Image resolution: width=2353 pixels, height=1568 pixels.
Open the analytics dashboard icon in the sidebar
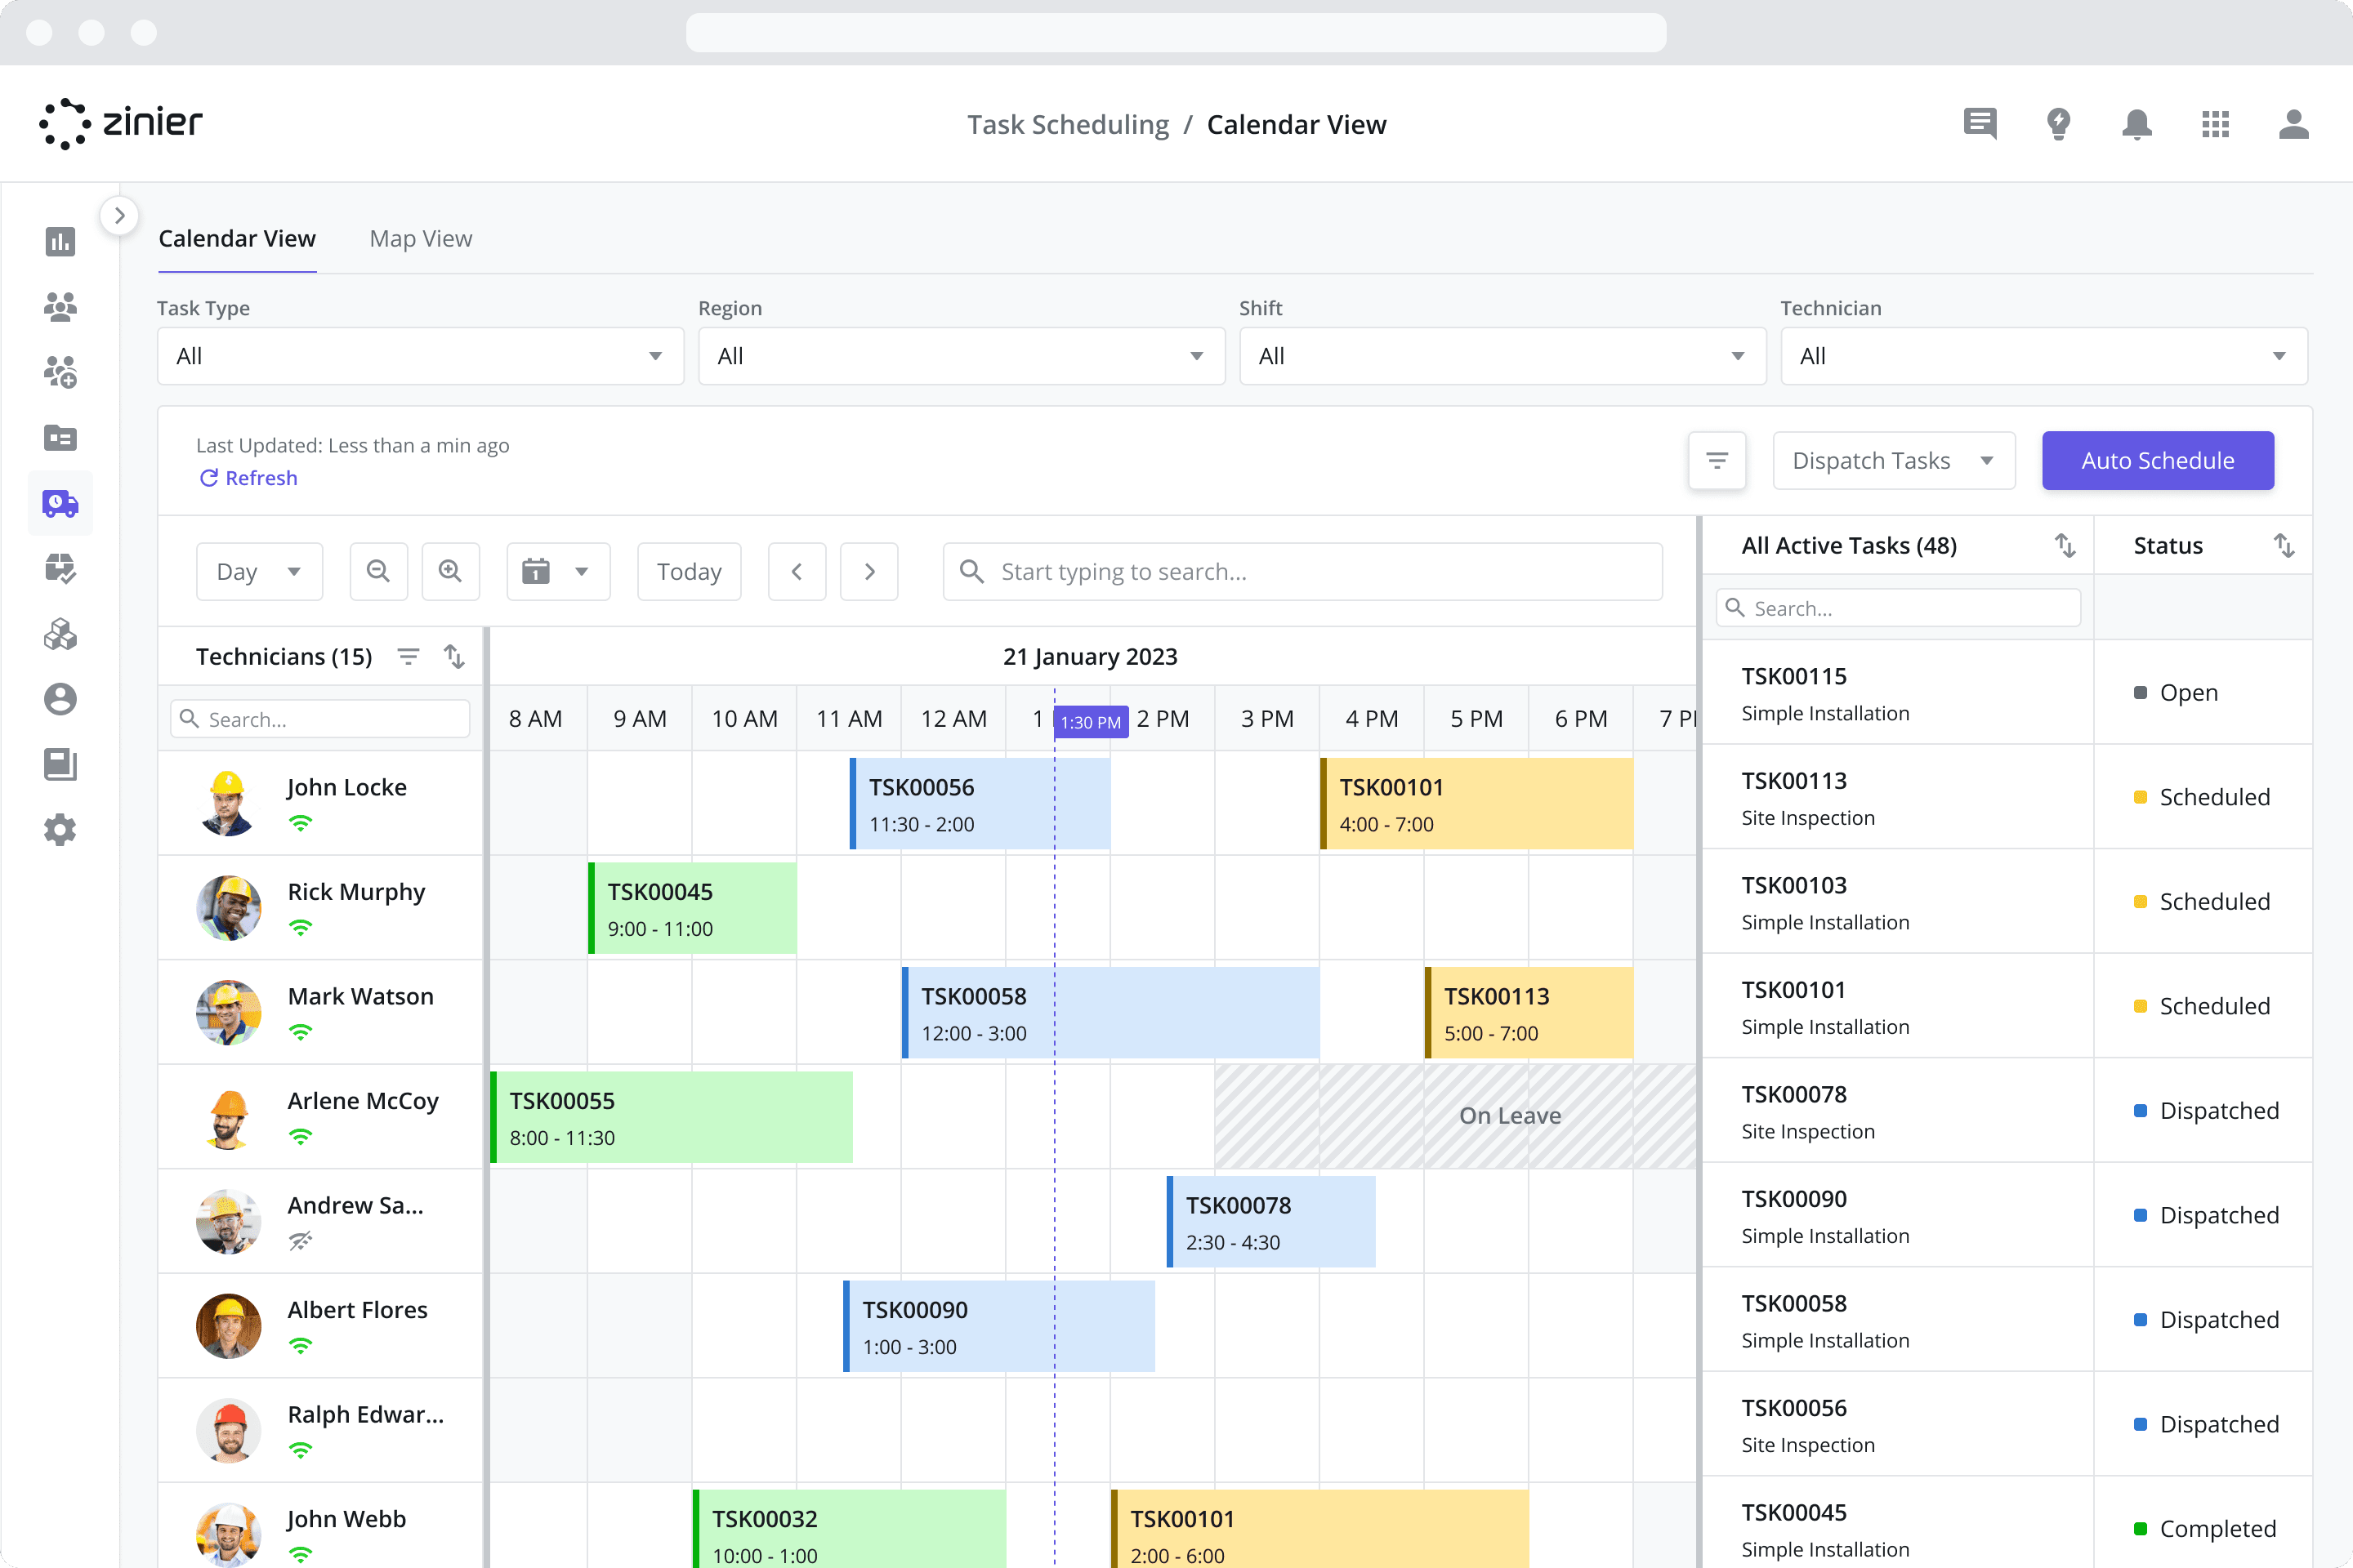(x=60, y=242)
